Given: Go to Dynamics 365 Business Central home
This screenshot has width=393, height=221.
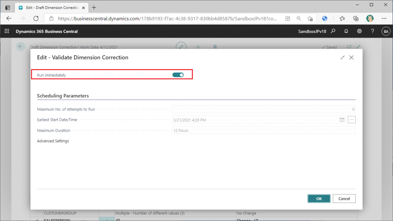Looking at the screenshot, I should [46, 31].
